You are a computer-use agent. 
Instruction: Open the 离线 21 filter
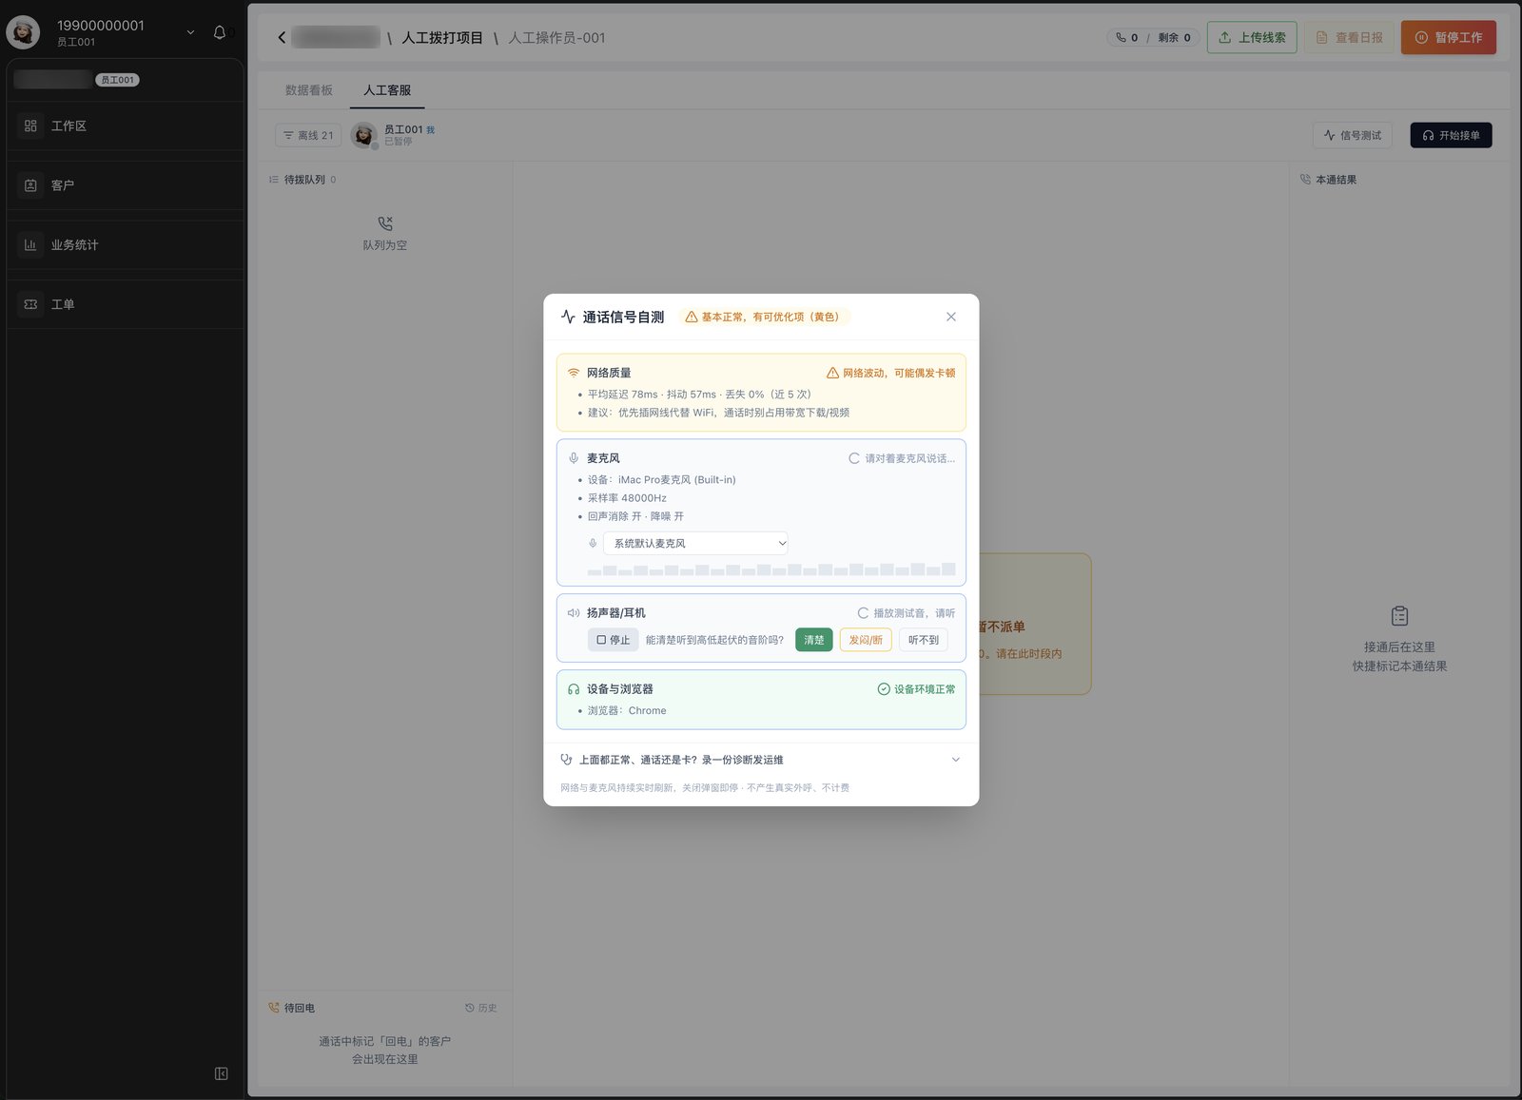[x=308, y=135]
